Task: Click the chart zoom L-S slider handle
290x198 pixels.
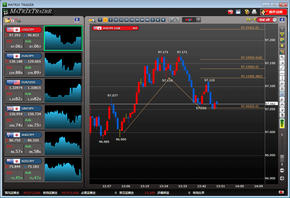Action: coord(282,158)
